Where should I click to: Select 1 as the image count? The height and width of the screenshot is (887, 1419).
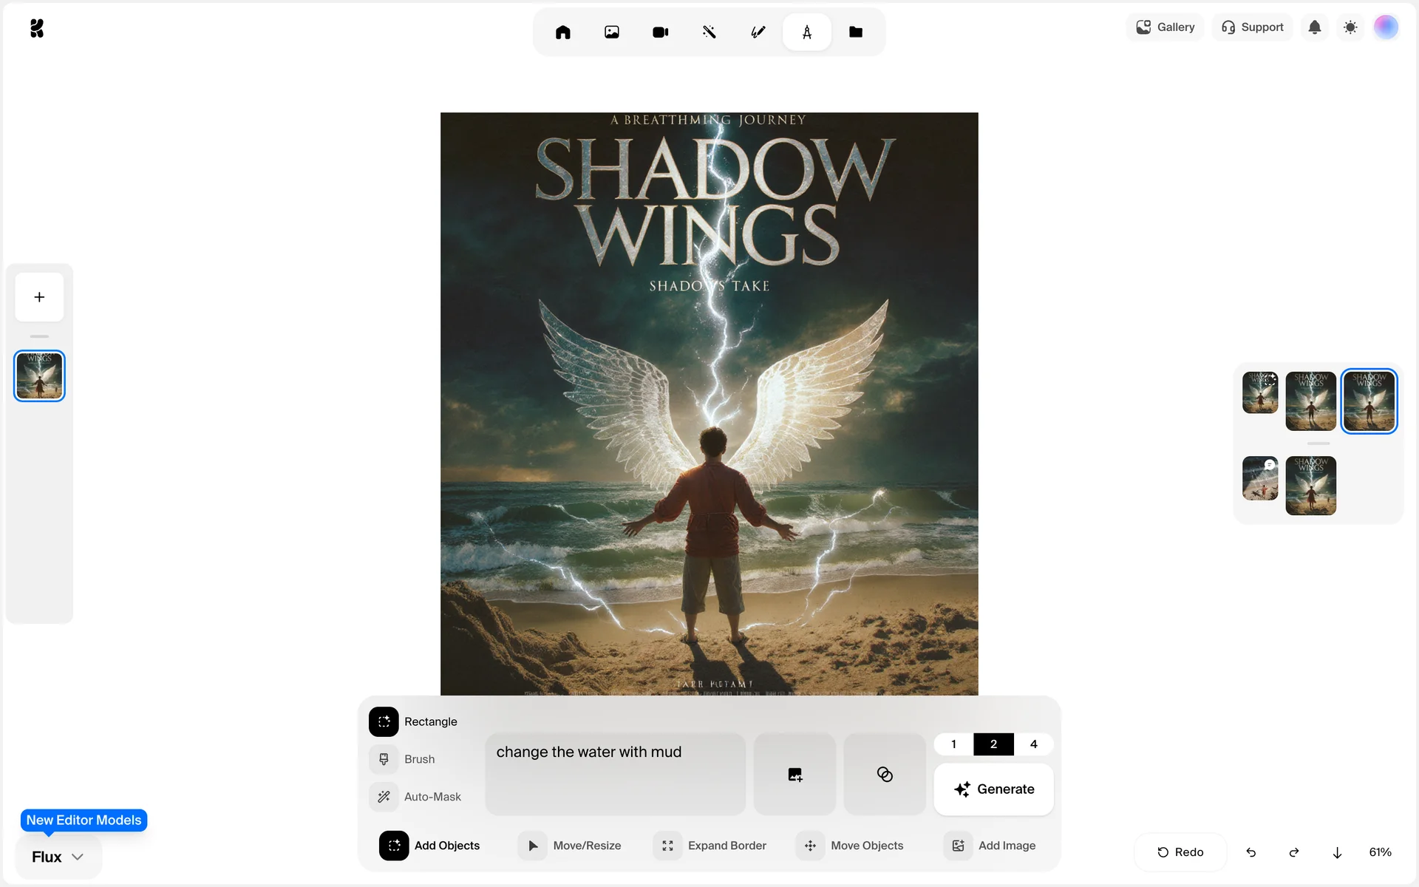click(953, 744)
